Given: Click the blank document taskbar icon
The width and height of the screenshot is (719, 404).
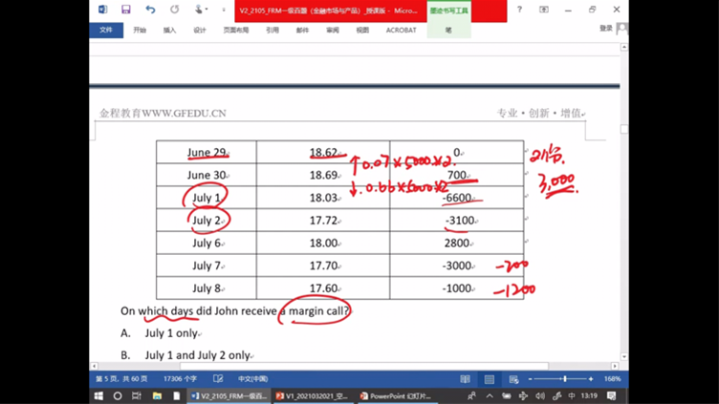Looking at the screenshot, I should (x=177, y=395).
